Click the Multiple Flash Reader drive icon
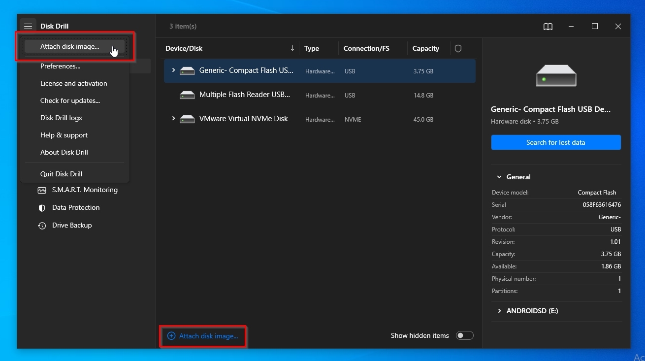 tap(187, 95)
